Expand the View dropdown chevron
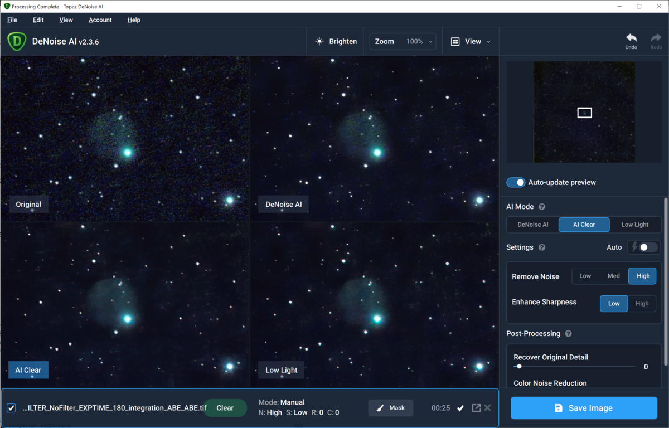 tap(489, 42)
